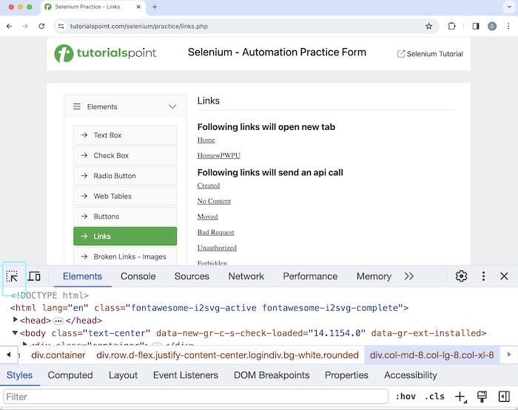
Task: Click the Bad Request link
Action: click(x=215, y=233)
